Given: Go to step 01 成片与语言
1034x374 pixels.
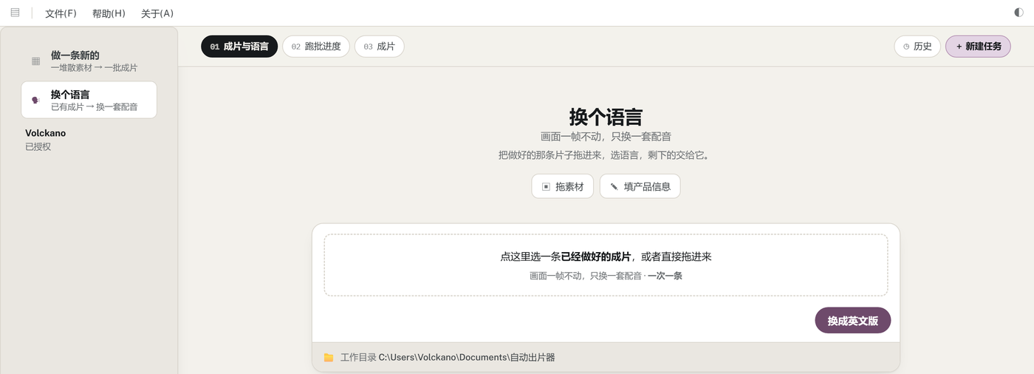Looking at the screenshot, I should click(239, 47).
